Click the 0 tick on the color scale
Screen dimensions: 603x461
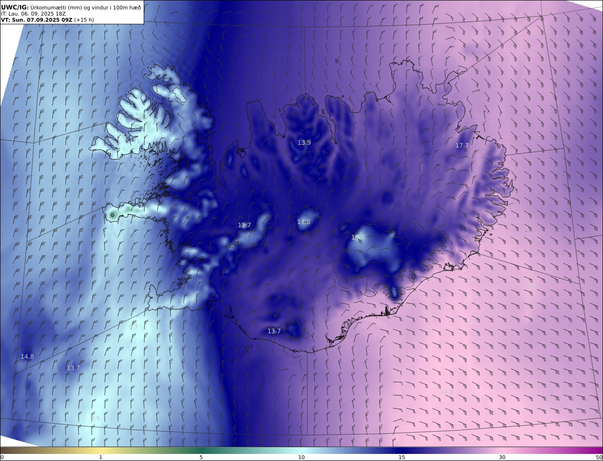pyautogui.click(x=2, y=457)
